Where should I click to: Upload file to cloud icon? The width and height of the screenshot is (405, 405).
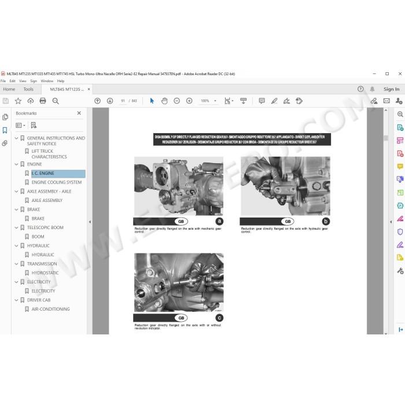pos(31,101)
